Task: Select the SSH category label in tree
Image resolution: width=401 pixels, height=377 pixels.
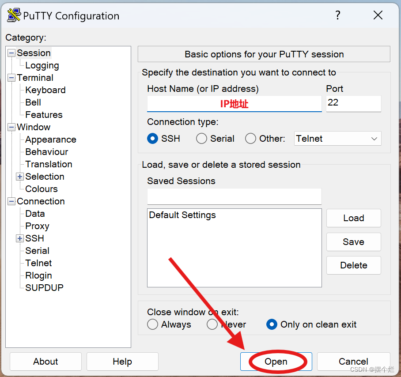Action: 35,238
